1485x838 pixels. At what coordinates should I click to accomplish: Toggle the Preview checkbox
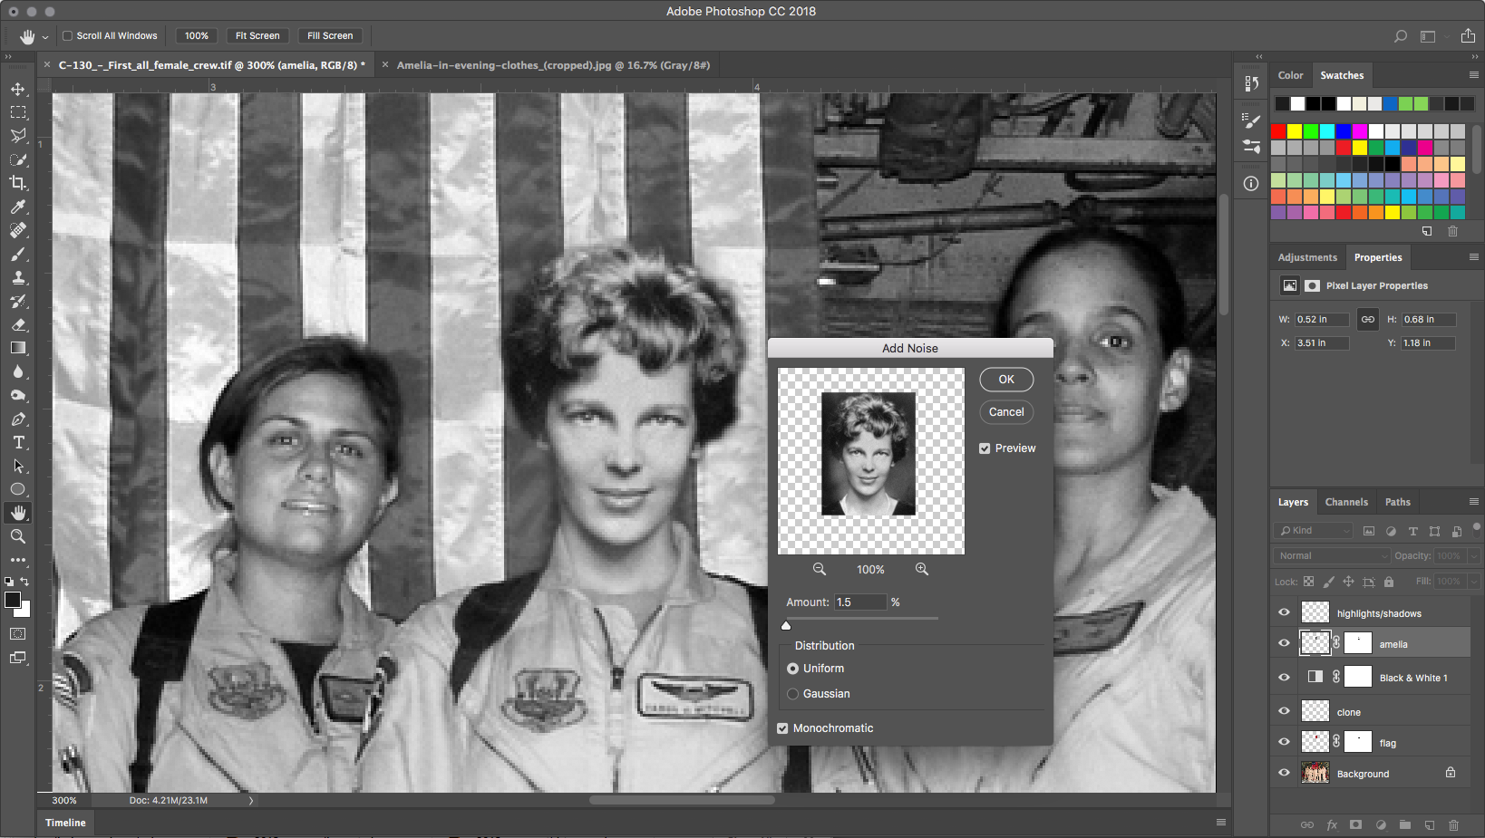[985, 448]
